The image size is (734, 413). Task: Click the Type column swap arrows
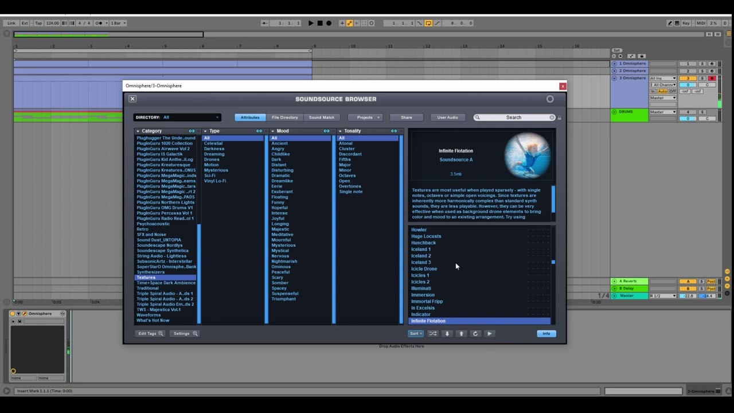click(259, 131)
